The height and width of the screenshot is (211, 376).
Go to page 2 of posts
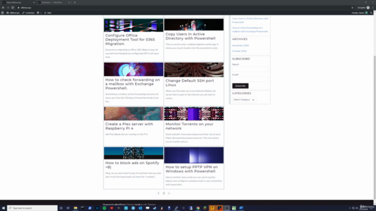tap(164, 193)
